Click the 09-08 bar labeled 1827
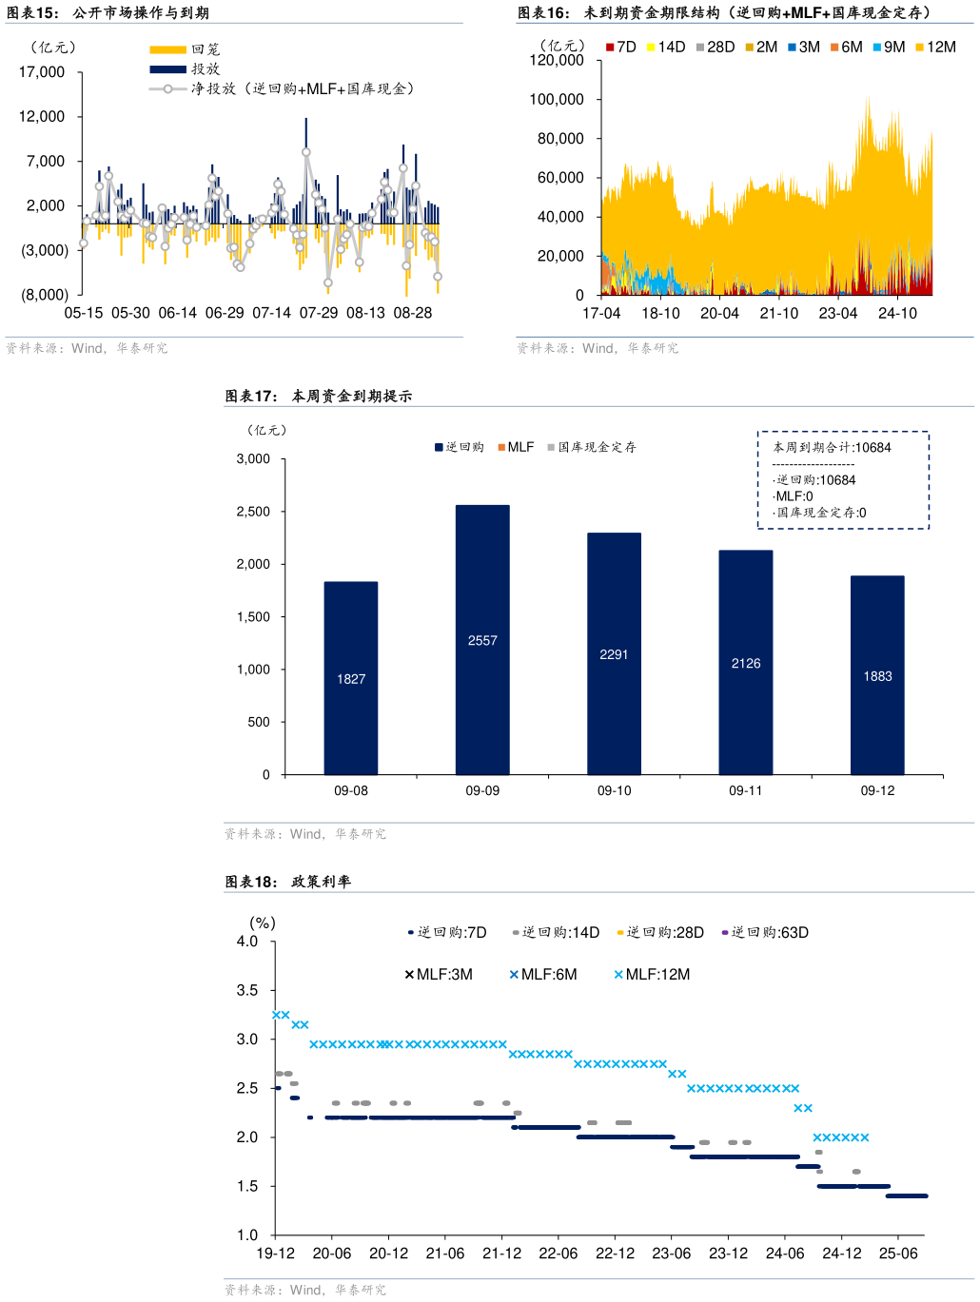This screenshot has width=980, height=1302. pos(351,677)
